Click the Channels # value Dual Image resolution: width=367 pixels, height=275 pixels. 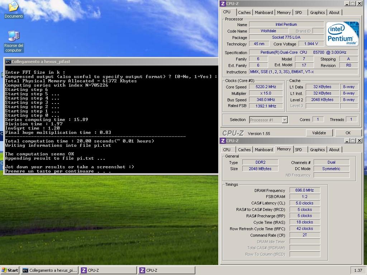(331, 162)
